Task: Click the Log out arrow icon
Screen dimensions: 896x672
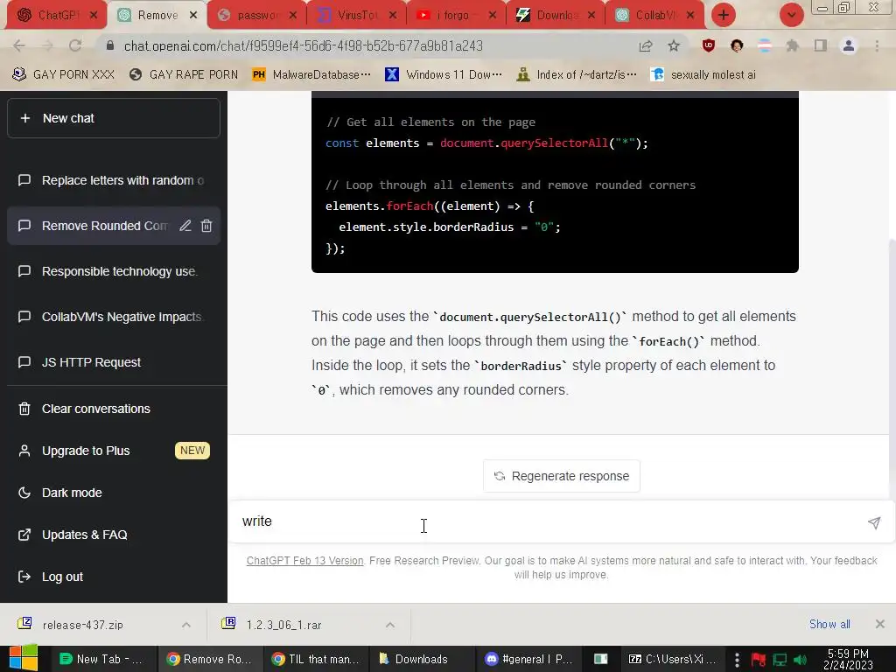Action: 24,577
